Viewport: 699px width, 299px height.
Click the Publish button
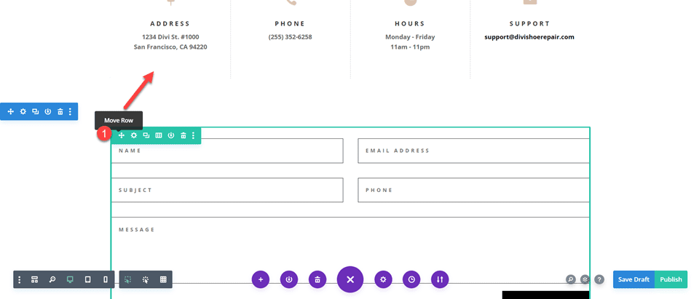click(x=671, y=279)
